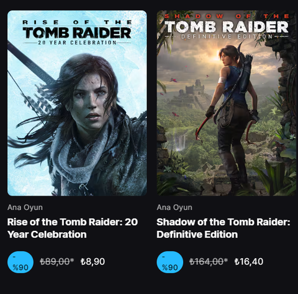The width and height of the screenshot is (298, 294).
Task: Click the white TOMB RAIDER logo on the jungle cover
Action: (227, 27)
